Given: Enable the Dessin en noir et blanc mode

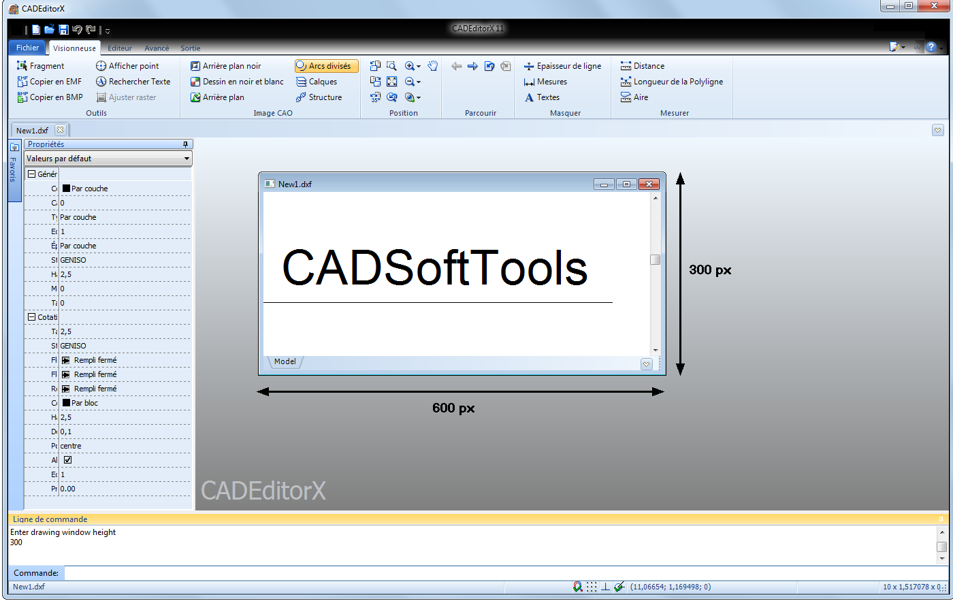Looking at the screenshot, I should [x=237, y=81].
